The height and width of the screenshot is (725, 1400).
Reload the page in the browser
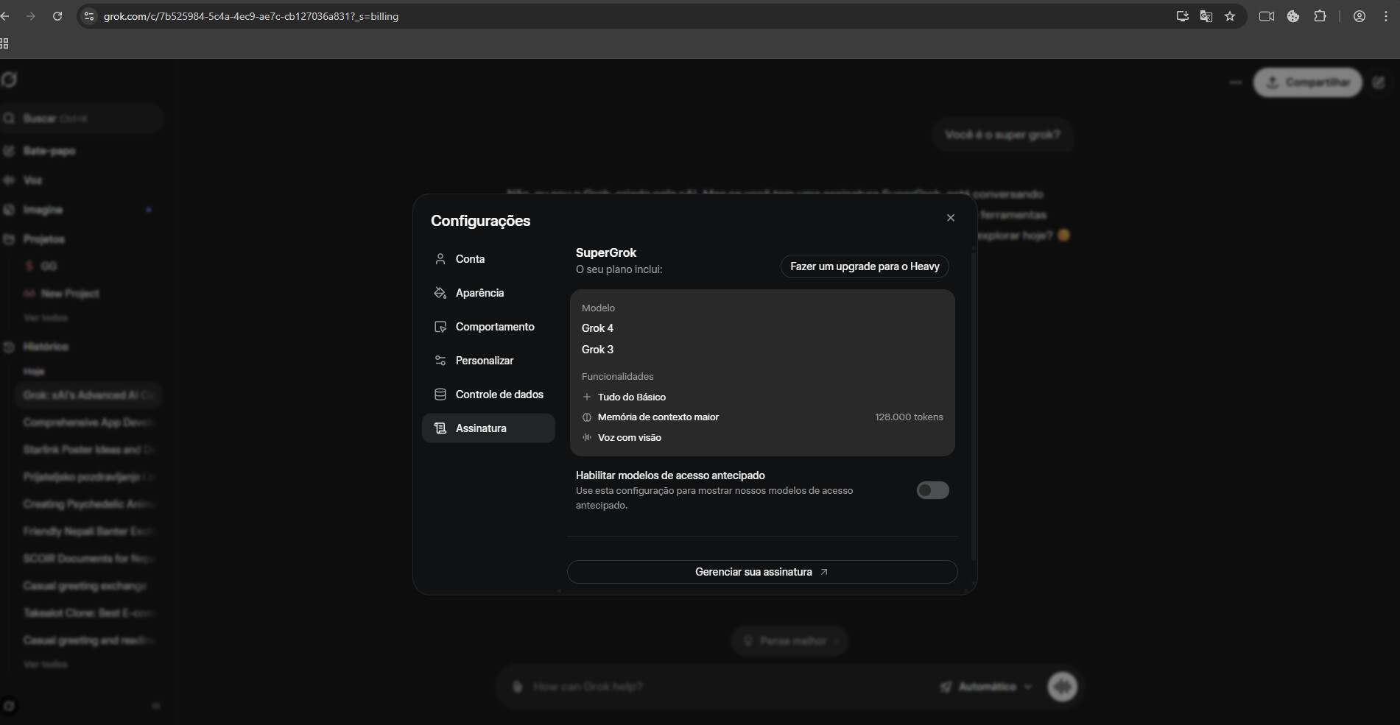57,16
